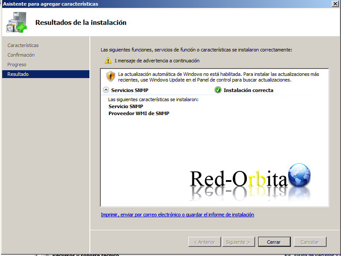Click the shield icon beside Windows update warning
The image size is (341, 256).
click(x=111, y=77)
